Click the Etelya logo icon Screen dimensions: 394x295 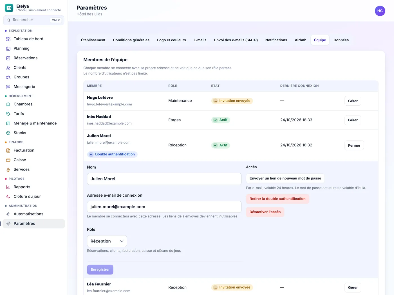pyautogui.click(x=9, y=8)
